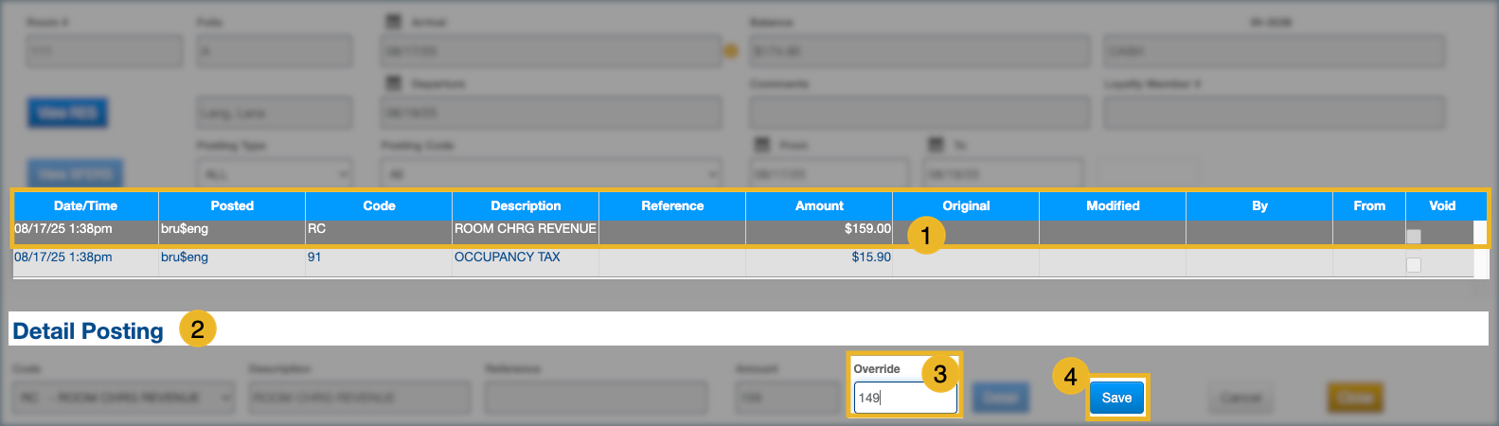Viewport: 1499px width, 426px height.
Task: Open the Departure calendar icon
Action: 394,83
